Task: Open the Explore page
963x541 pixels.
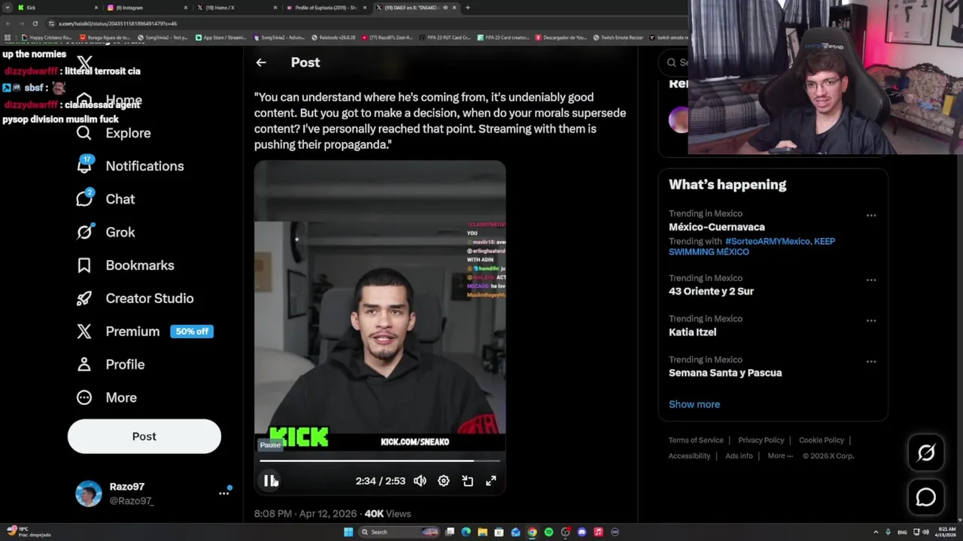Action: pyautogui.click(x=114, y=133)
